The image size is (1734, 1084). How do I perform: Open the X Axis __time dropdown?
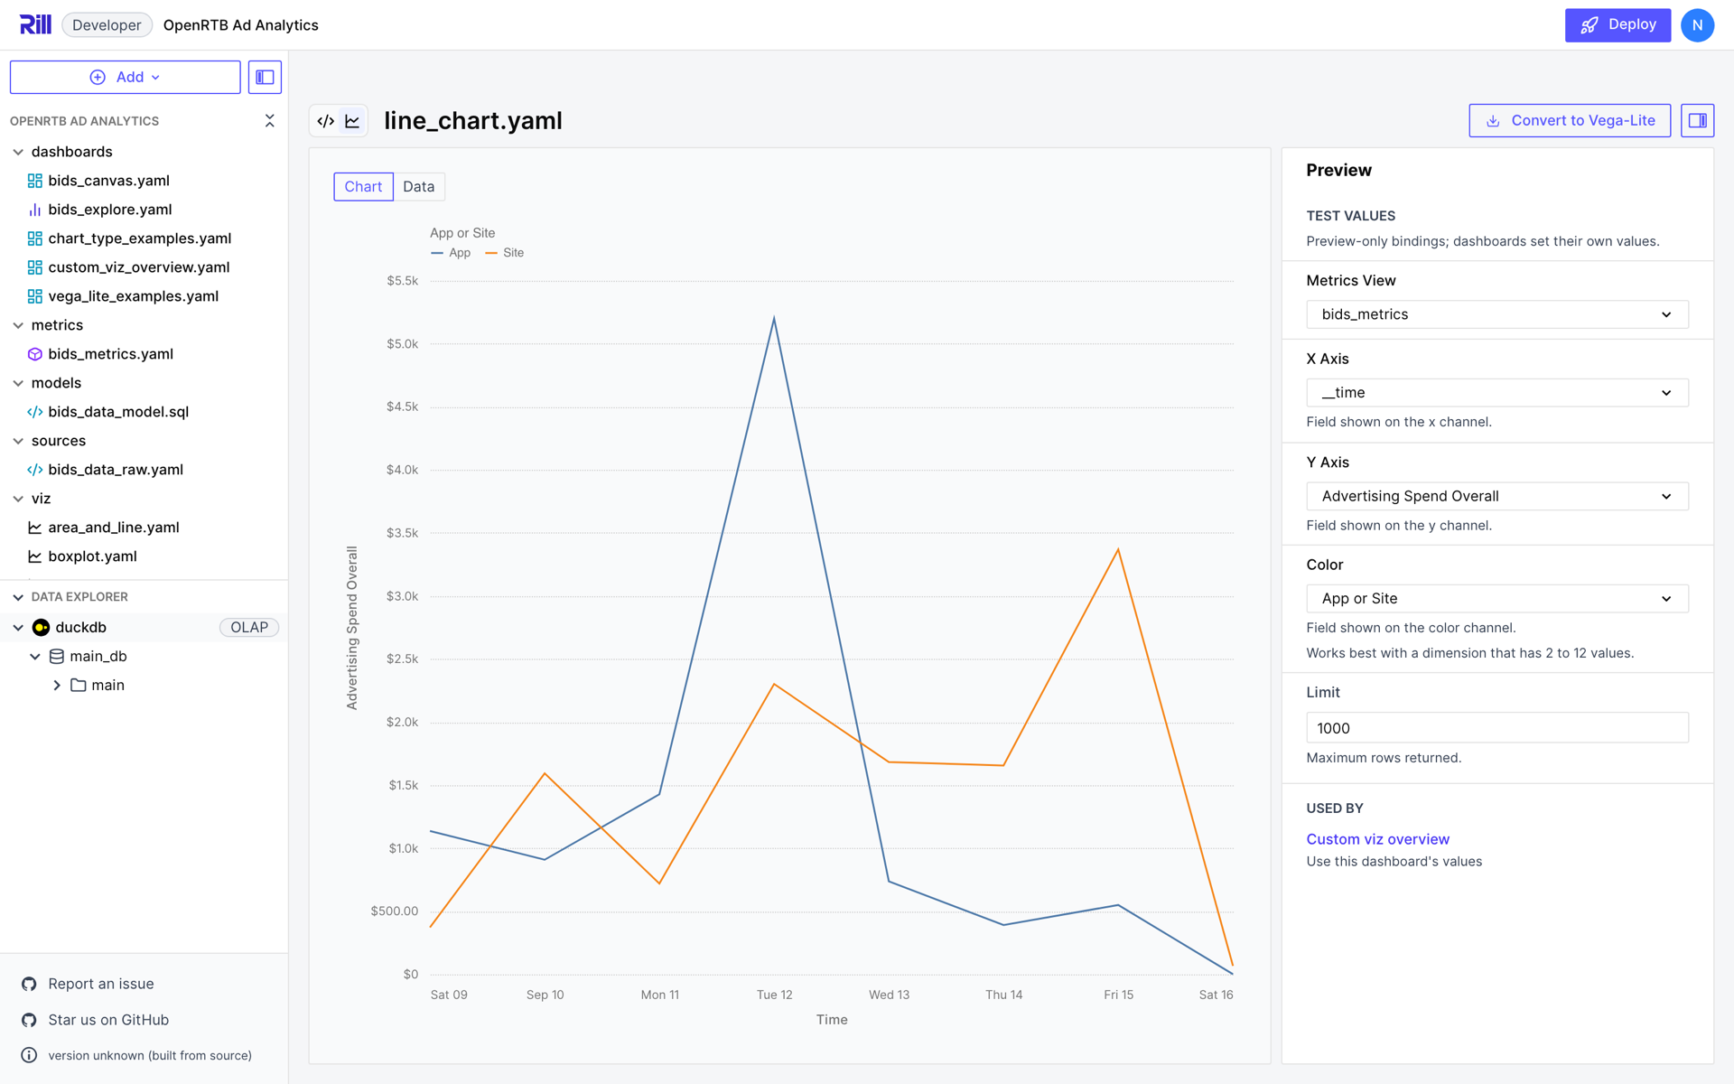pos(1496,393)
